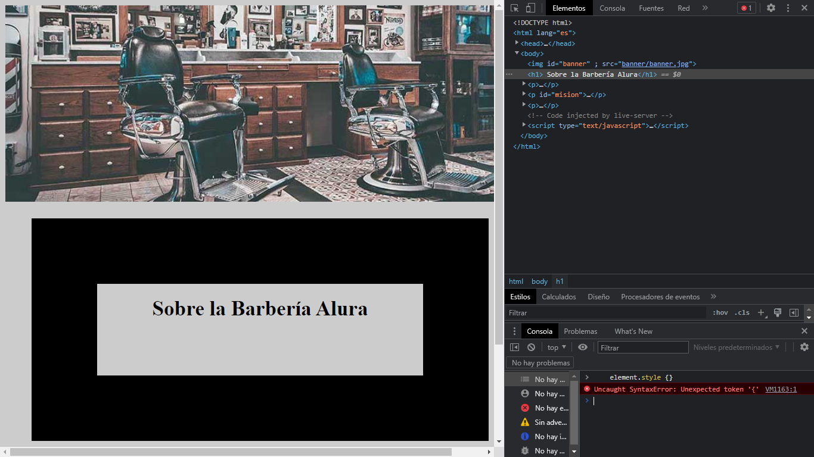Select the red errors sidebar row
Viewport: 814px width, 457px height.
pos(538,408)
